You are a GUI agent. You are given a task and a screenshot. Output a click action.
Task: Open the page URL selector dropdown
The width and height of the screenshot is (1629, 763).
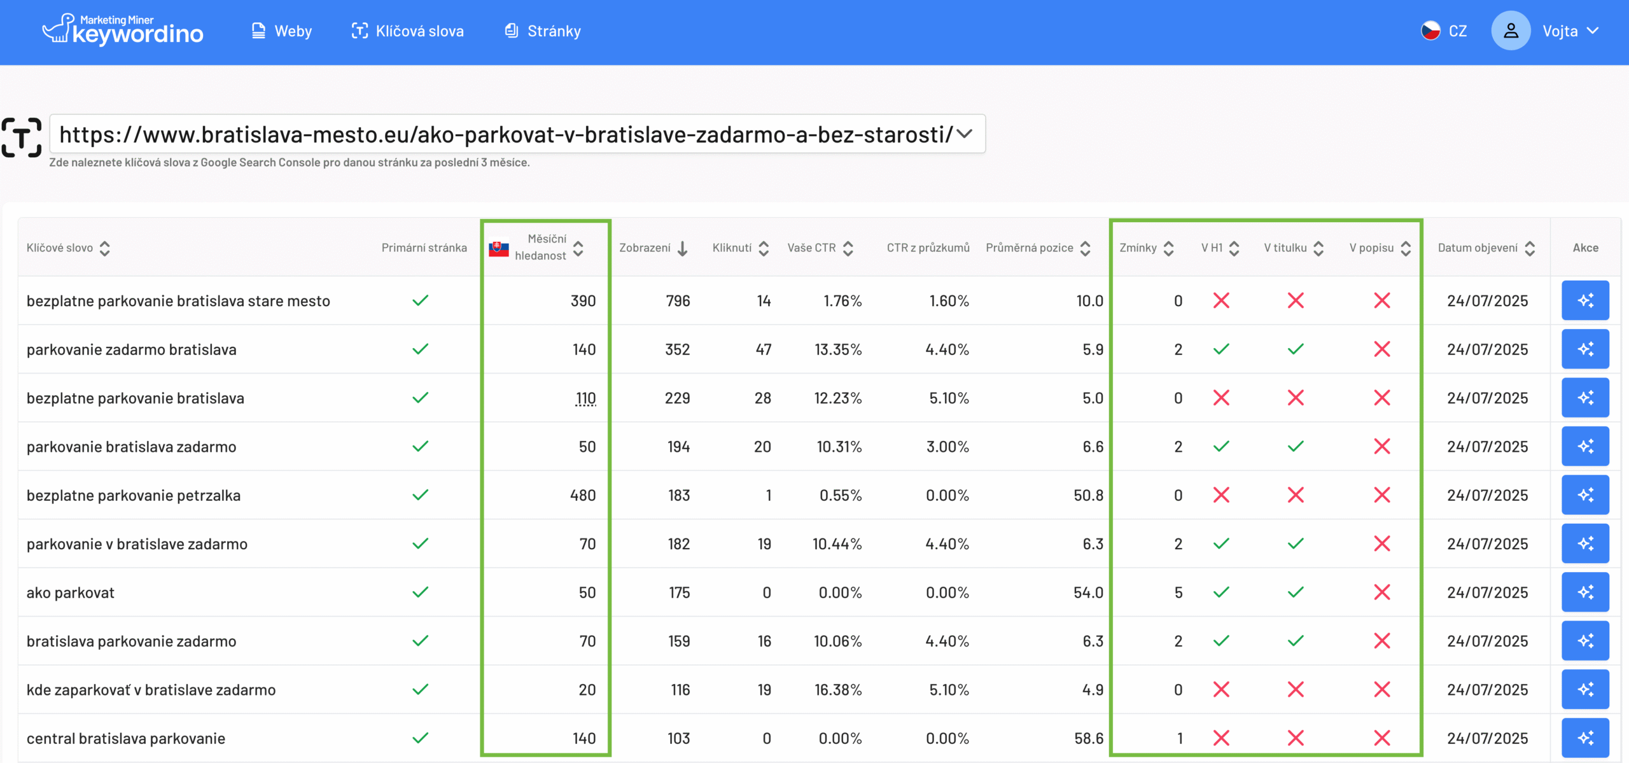click(517, 134)
